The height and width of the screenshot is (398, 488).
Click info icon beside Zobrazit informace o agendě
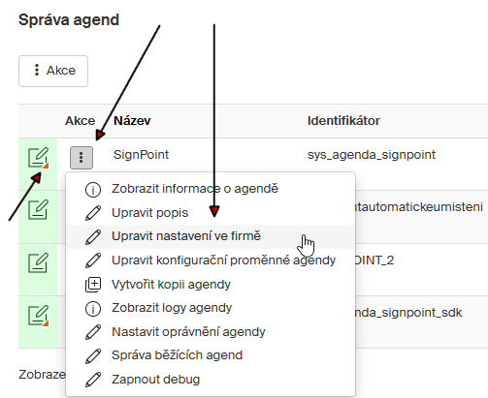click(x=93, y=189)
